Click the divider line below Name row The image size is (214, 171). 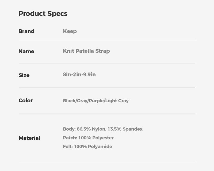click(x=107, y=63)
